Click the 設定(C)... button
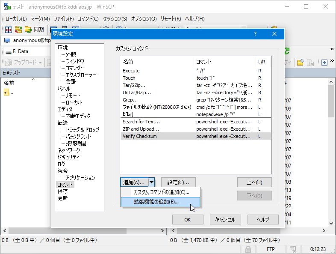This screenshot has width=336, height=254. pyautogui.click(x=178, y=182)
